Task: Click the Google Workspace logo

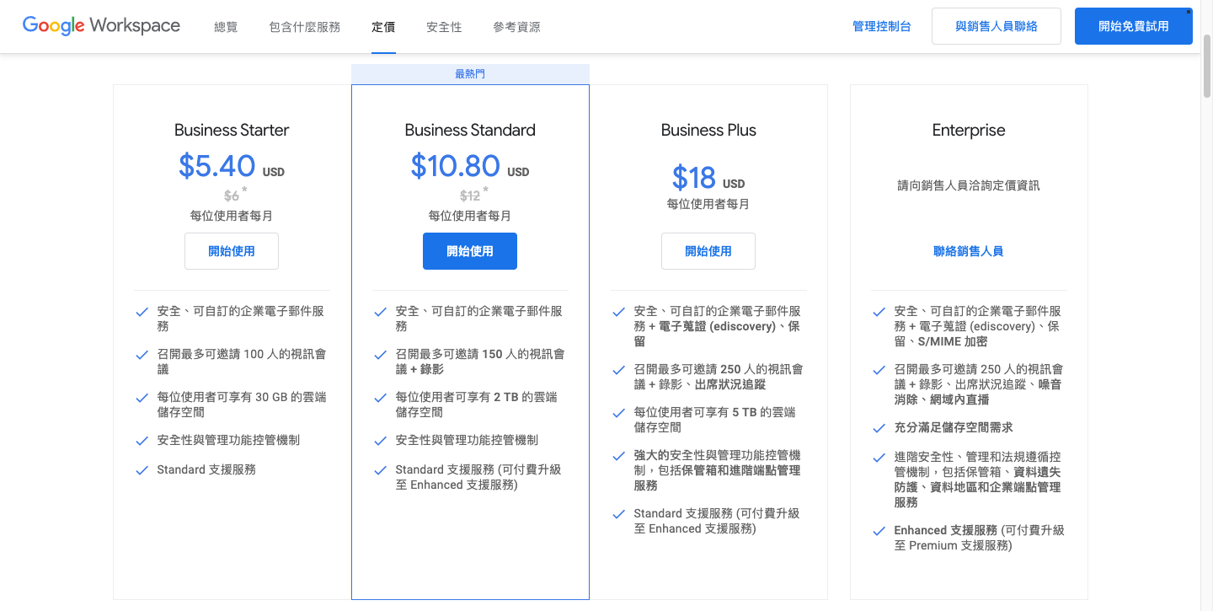Action: point(101,26)
